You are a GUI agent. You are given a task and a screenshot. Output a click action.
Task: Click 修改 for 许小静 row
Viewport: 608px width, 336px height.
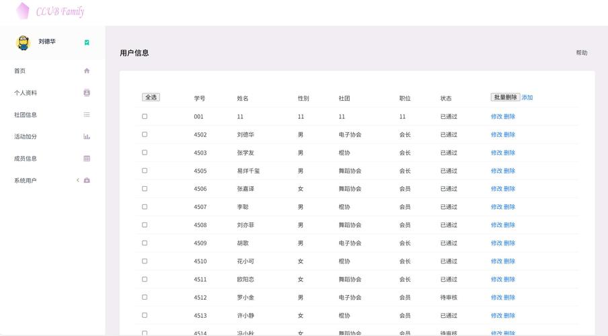click(x=496, y=315)
